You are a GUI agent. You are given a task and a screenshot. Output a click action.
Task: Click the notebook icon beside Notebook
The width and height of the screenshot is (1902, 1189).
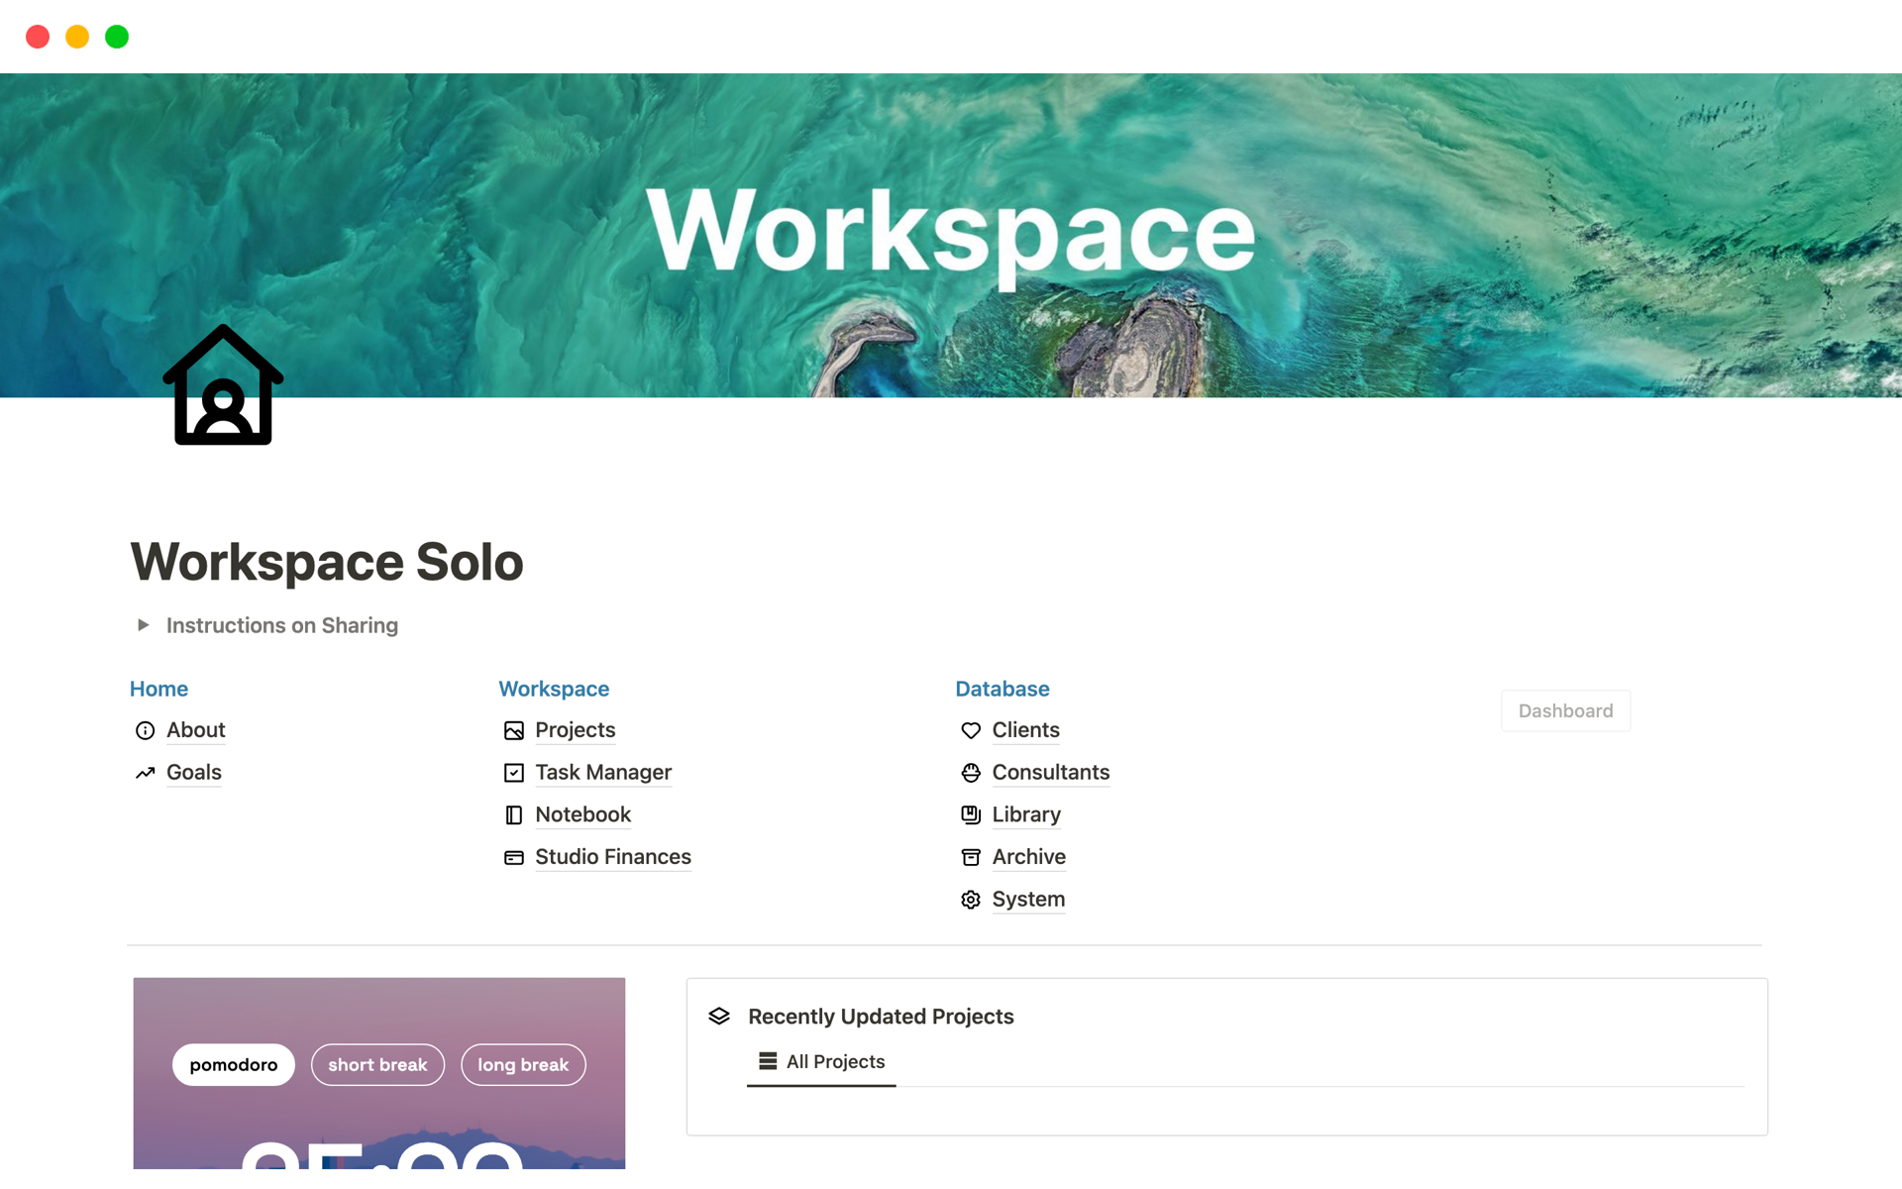(x=513, y=815)
